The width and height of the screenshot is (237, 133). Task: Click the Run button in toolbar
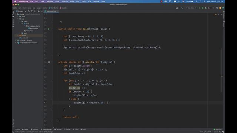click(x=200, y=8)
